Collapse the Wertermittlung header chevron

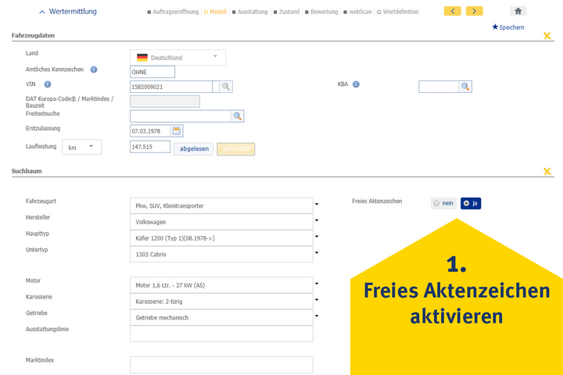pos(42,12)
